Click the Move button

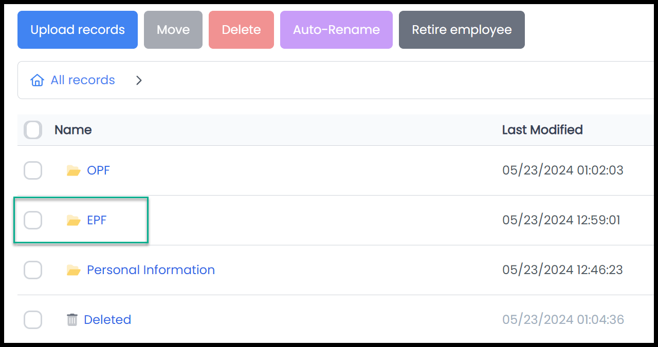(173, 30)
